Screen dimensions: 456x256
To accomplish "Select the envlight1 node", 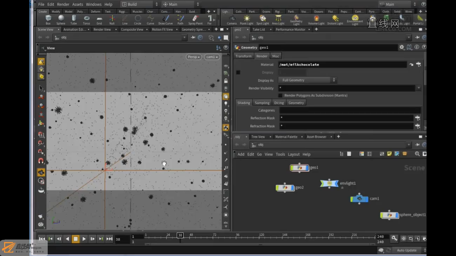I will coord(329,183).
